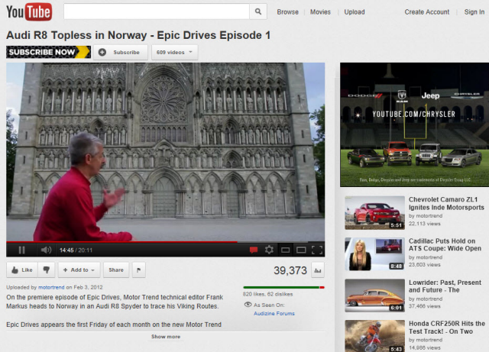Pause the video playback
The width and height of the screenshot is (489, 352).
[x=21, y=250]
